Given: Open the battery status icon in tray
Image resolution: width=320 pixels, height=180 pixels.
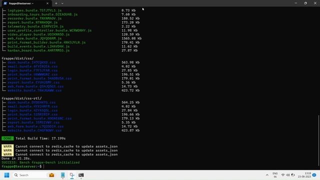Looking at the screenshot, I should (293, 175).
